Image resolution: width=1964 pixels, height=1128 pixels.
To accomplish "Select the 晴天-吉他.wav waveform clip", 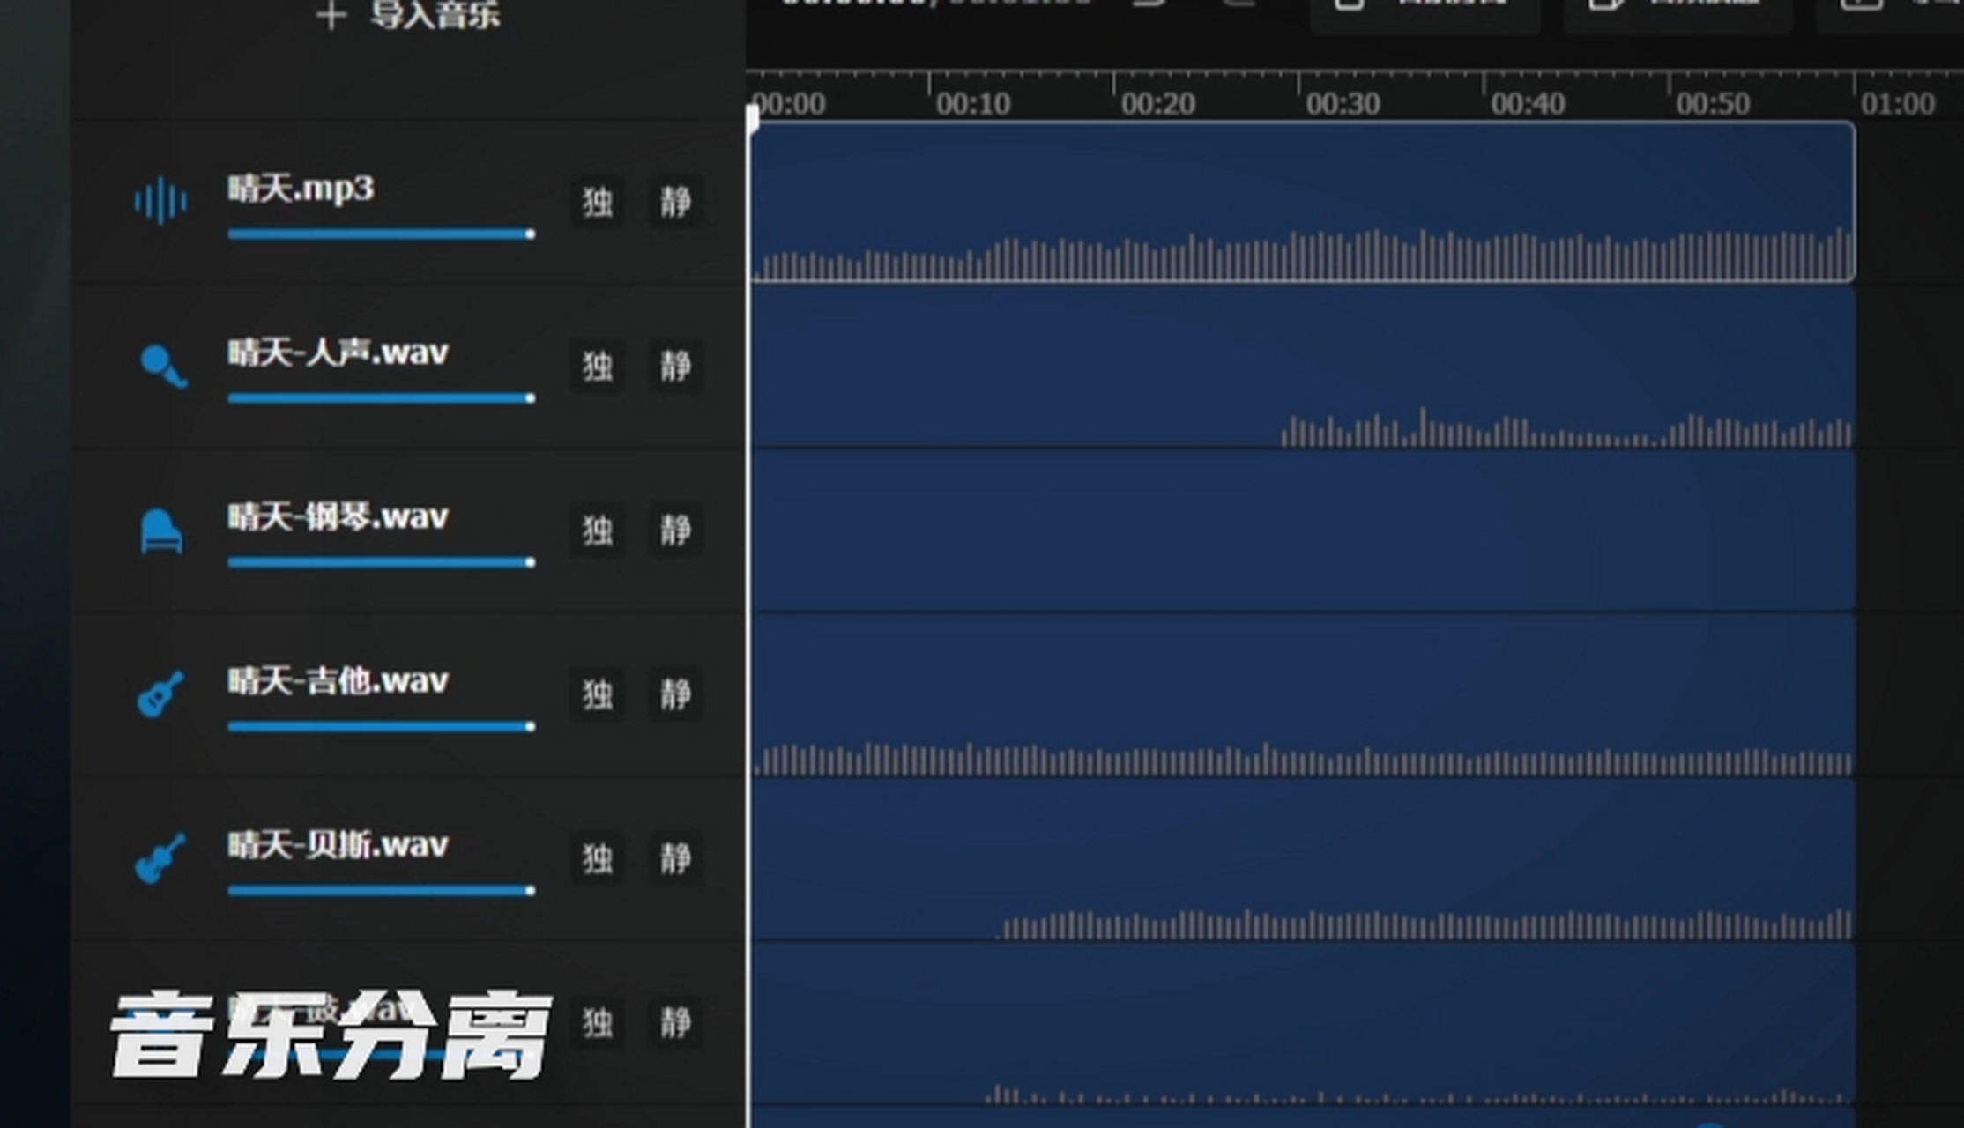I will point(1303,696).
